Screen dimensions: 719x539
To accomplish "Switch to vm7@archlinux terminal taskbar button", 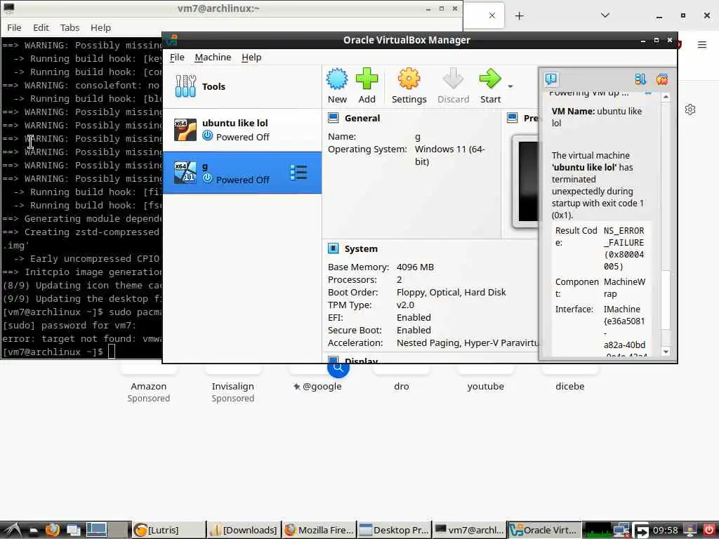I will coord(470,530).
